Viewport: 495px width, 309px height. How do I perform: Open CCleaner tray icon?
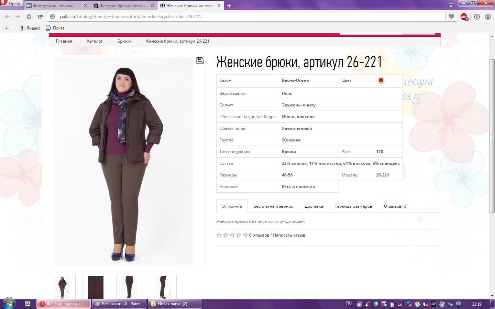pos(368,304)
